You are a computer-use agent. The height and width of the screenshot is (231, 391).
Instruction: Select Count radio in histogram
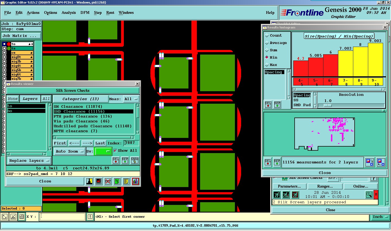pos(267,36)
